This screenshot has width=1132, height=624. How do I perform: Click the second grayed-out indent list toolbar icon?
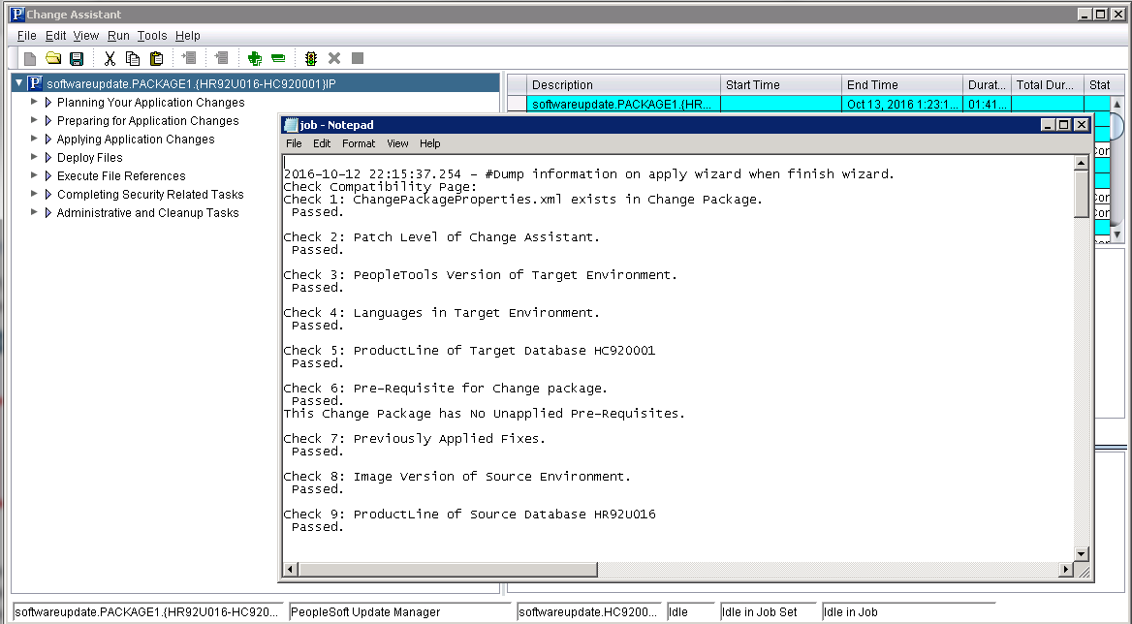[x=222, y=58]
